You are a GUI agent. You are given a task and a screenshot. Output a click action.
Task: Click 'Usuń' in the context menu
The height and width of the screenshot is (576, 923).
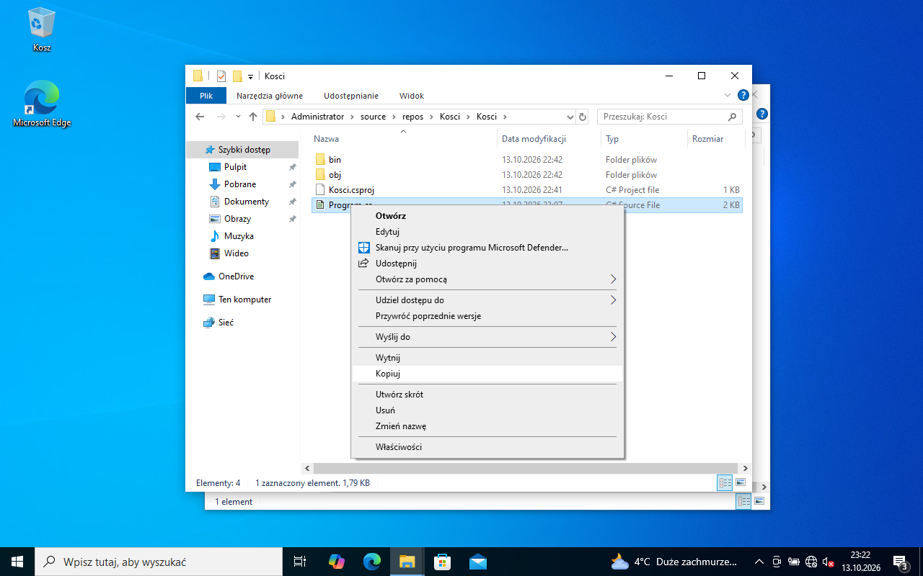click(x=487, y=410)
